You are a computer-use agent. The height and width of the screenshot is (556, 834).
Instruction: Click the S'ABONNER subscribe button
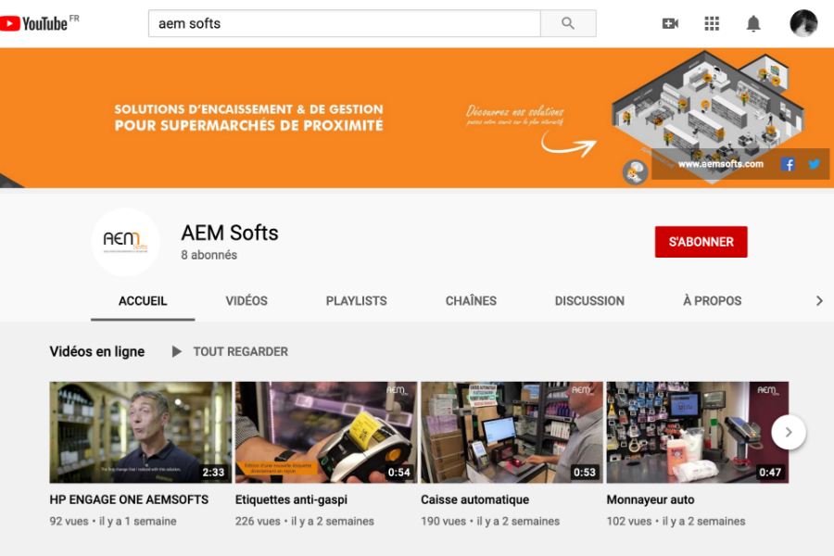click(701, 242)
